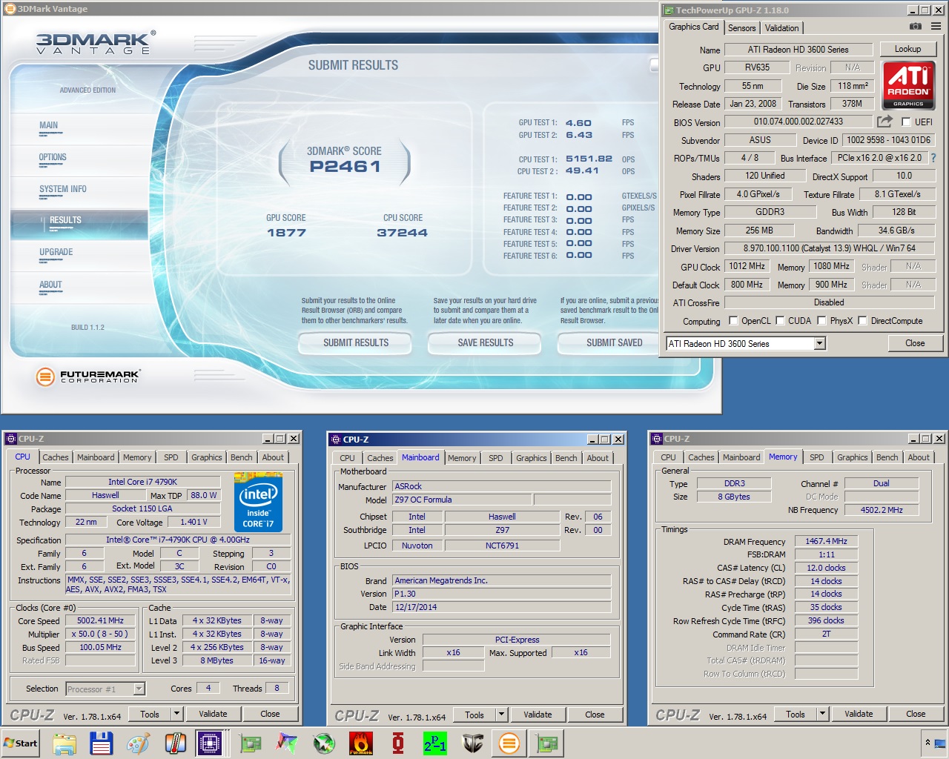Open the thermometer taskbar icon
This screenshot has height=759, width=949.
click(175, 743)
